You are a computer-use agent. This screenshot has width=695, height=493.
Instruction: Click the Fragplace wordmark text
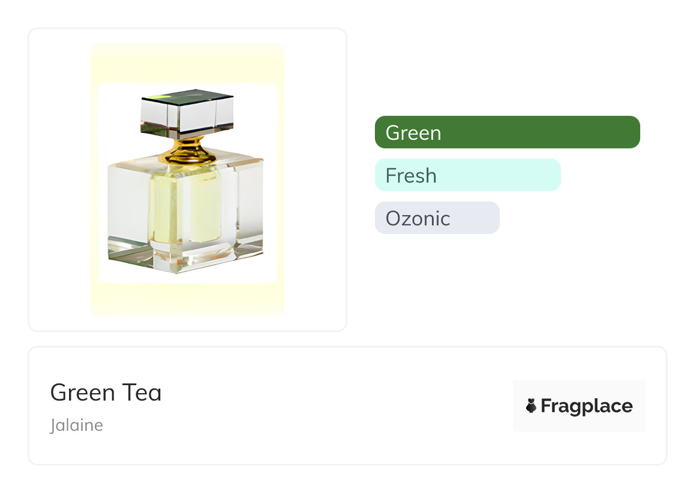pos(586,406)
